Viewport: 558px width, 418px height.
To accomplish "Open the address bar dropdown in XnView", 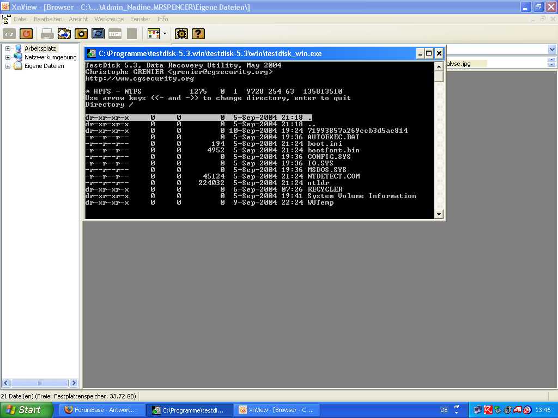I will [x=552, y=50].
